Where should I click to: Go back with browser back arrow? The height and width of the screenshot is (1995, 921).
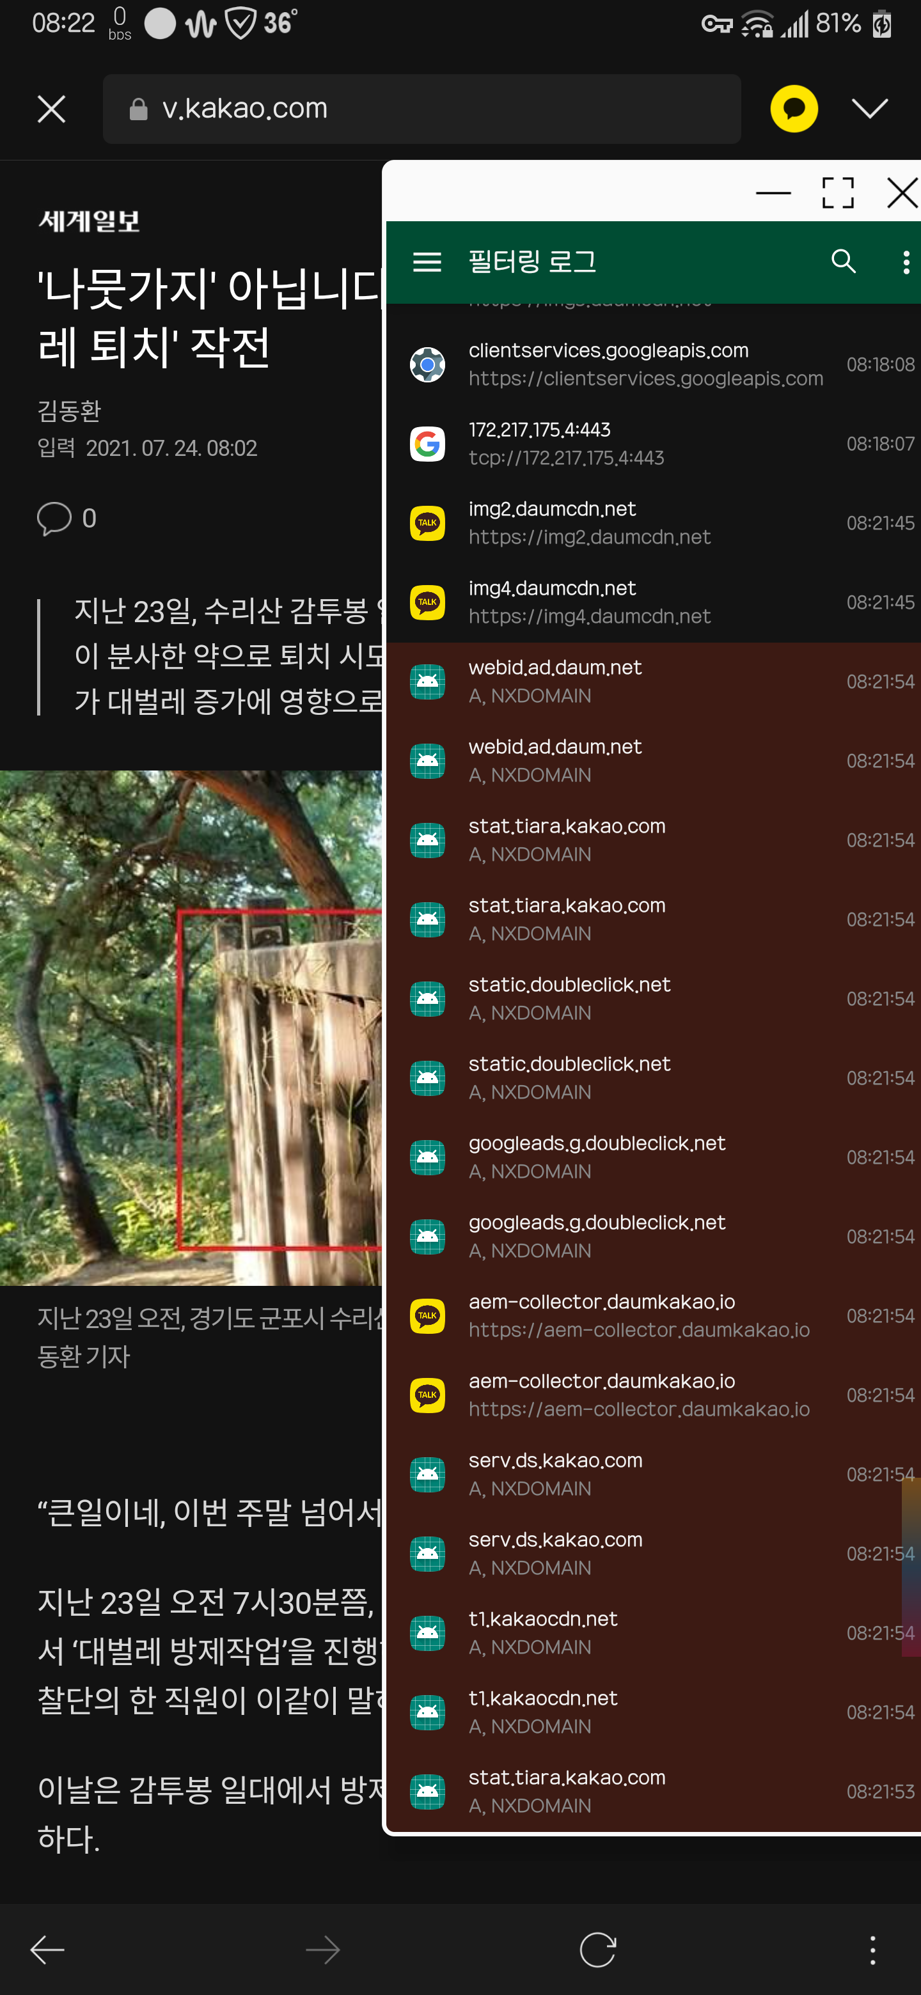click(x=47, y=1950)
